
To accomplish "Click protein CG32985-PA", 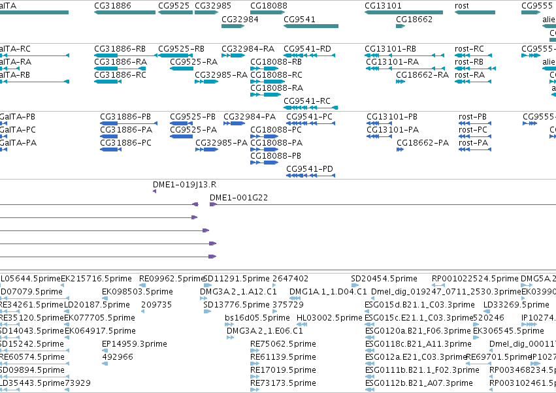I will [x=206, y=149].
